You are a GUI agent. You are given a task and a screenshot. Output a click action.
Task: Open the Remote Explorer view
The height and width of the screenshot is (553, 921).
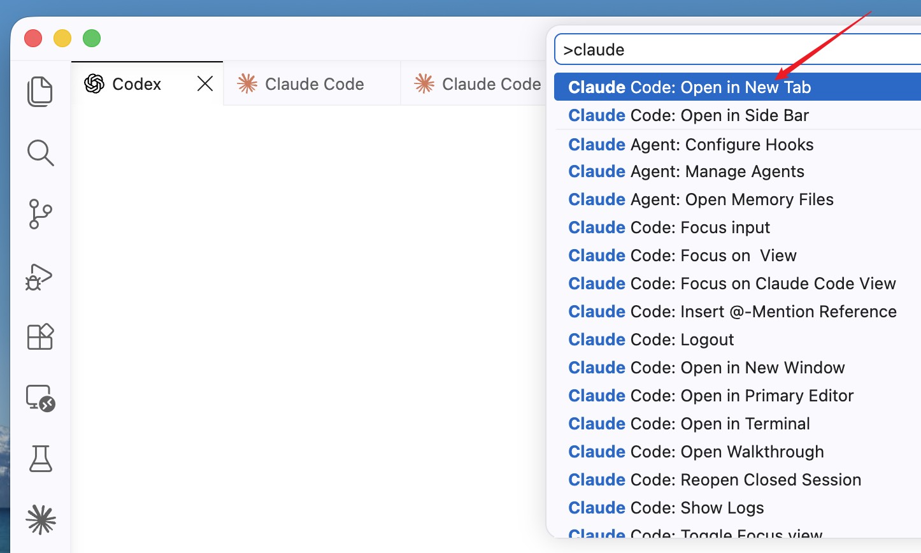tap(40, 398)
